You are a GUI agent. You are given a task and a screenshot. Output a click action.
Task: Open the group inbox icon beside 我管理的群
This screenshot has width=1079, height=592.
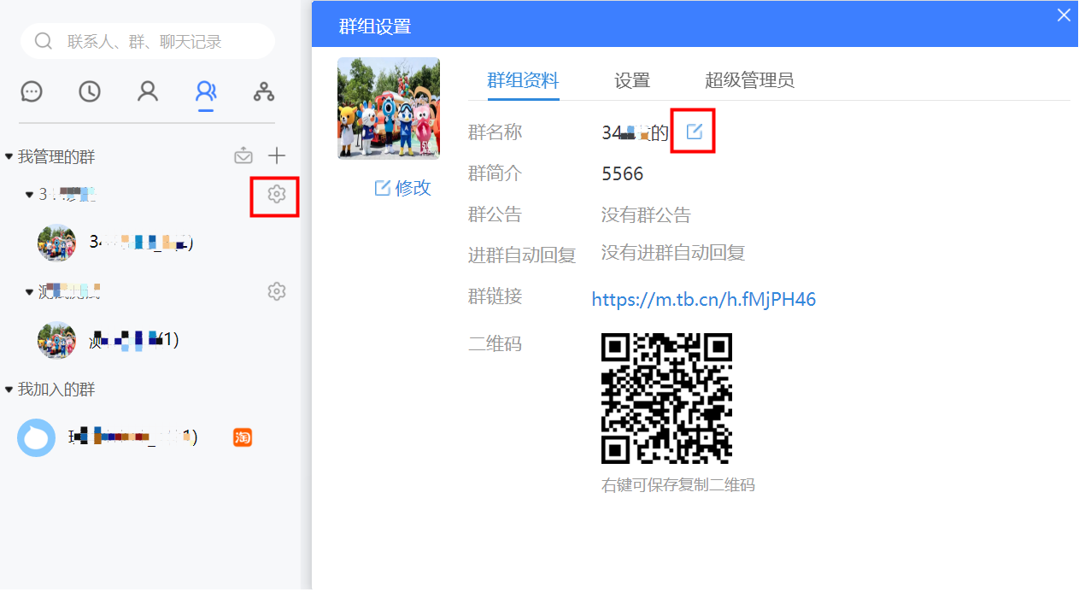point(243,156)
